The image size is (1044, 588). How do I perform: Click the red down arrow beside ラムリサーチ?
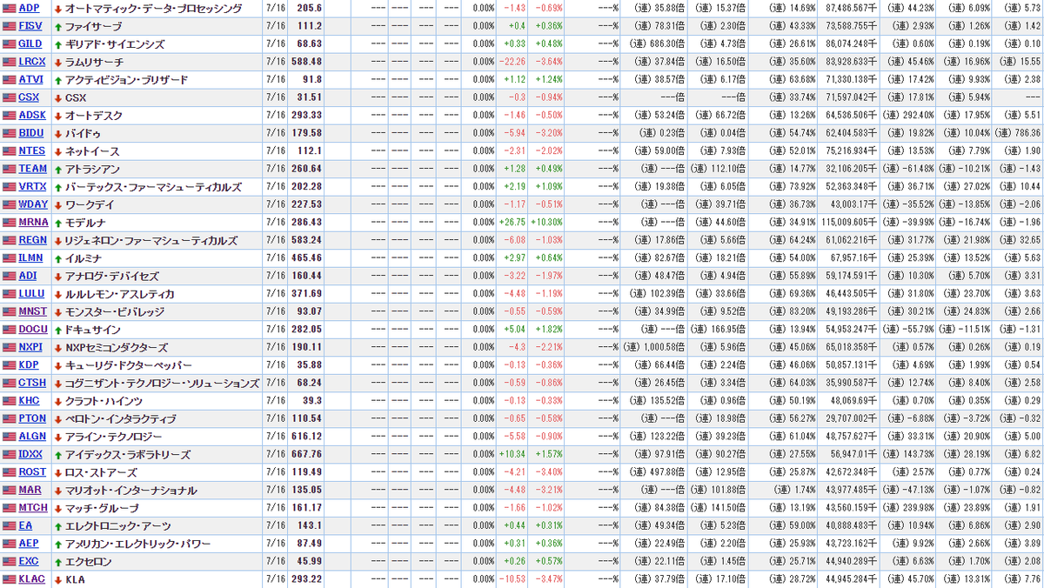58,62
